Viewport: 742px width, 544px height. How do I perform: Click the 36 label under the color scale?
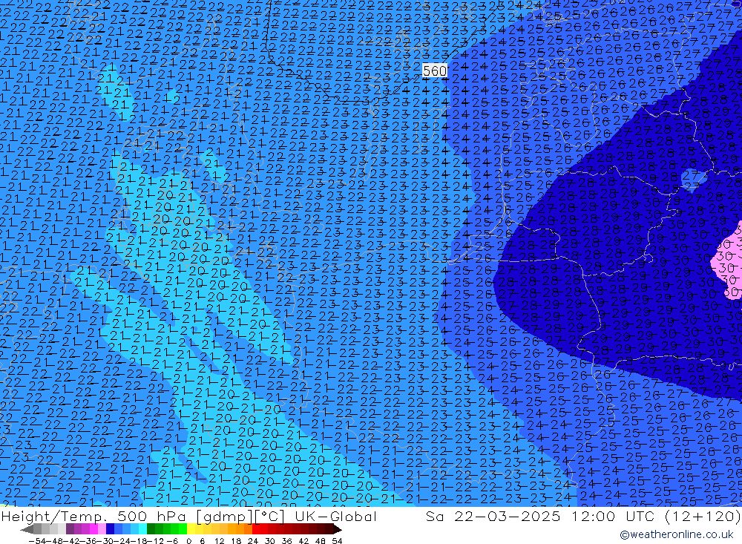tap(286, 541)
